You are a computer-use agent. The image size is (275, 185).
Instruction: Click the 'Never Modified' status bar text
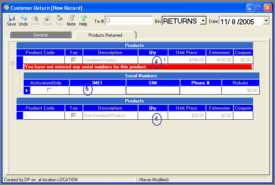(154, 180)
